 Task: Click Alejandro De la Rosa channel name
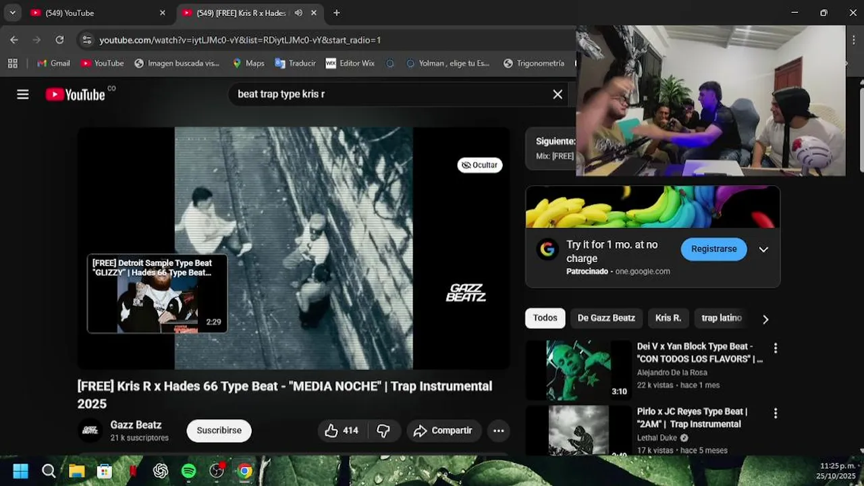(672, 373)
